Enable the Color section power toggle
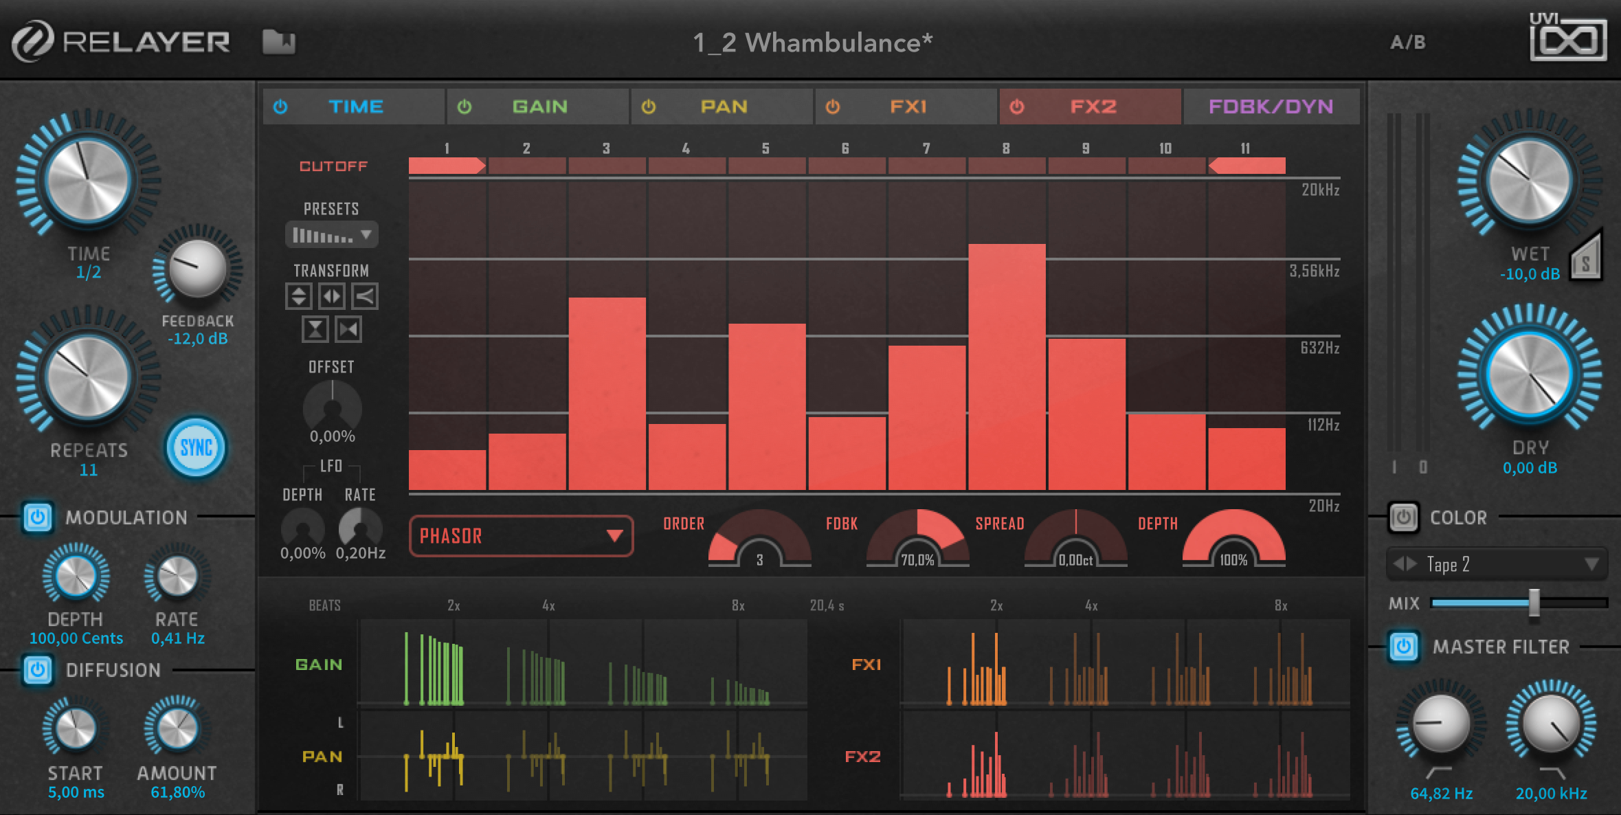 pos(1403,517)
